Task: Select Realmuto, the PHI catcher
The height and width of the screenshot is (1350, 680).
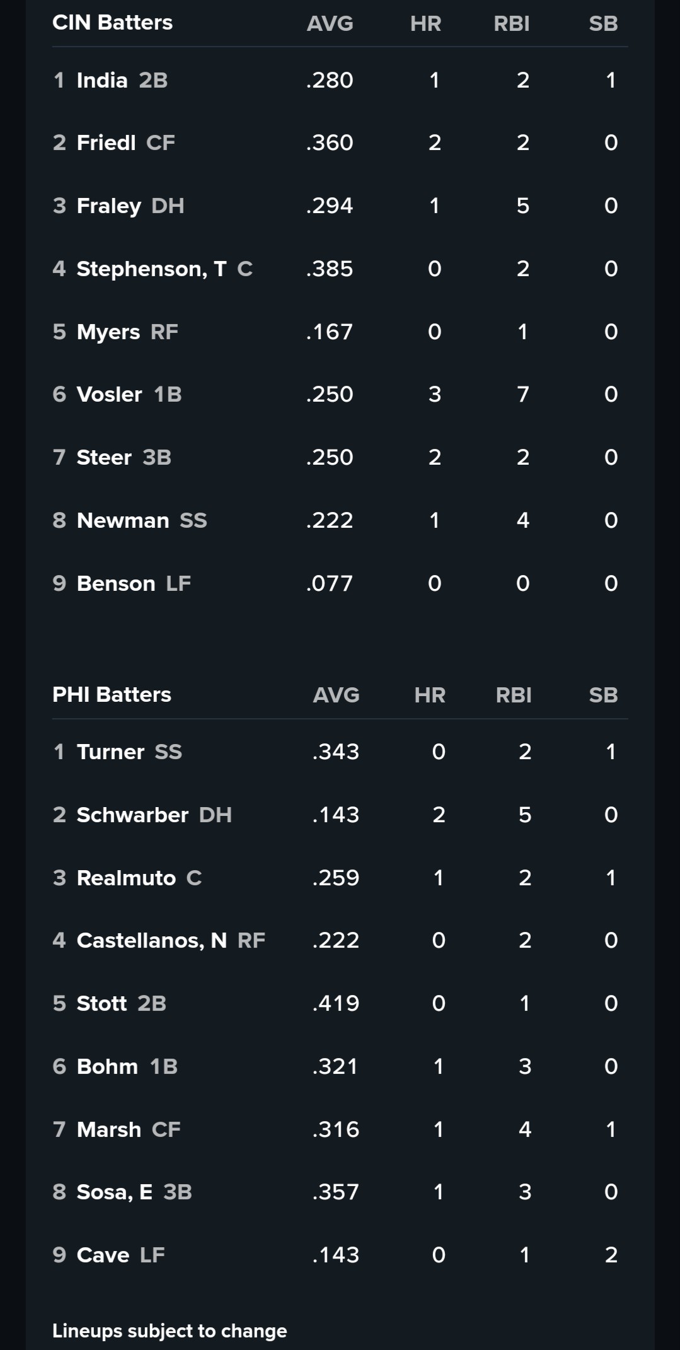Action: tap(126, 878)
